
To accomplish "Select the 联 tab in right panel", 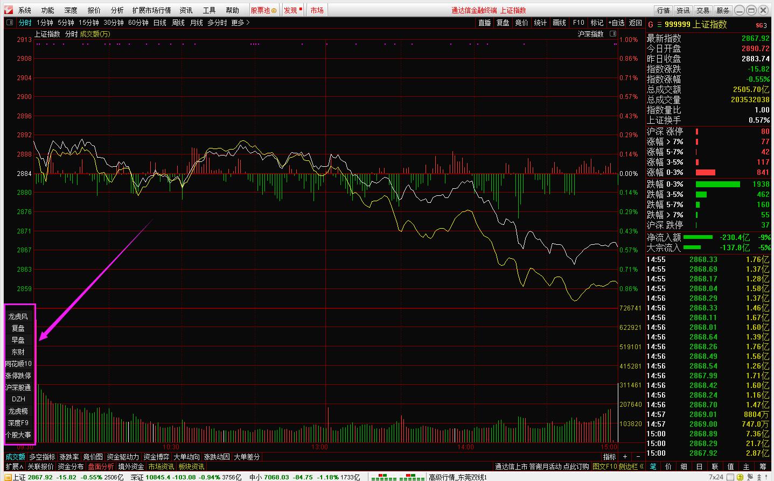I will click(715, 466).
